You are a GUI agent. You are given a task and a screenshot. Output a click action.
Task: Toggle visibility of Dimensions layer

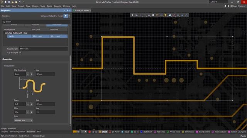[x=183, y=132]
